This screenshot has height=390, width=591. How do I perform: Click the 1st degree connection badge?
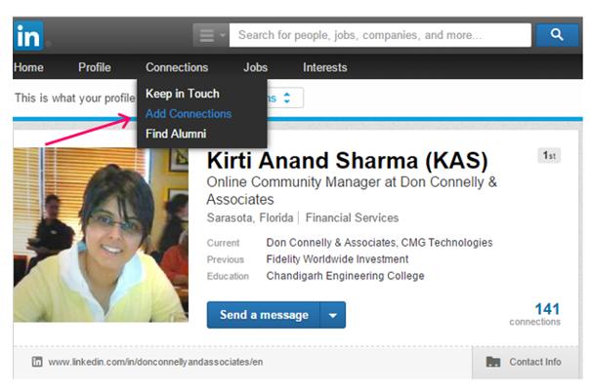[x=549, y=156]
